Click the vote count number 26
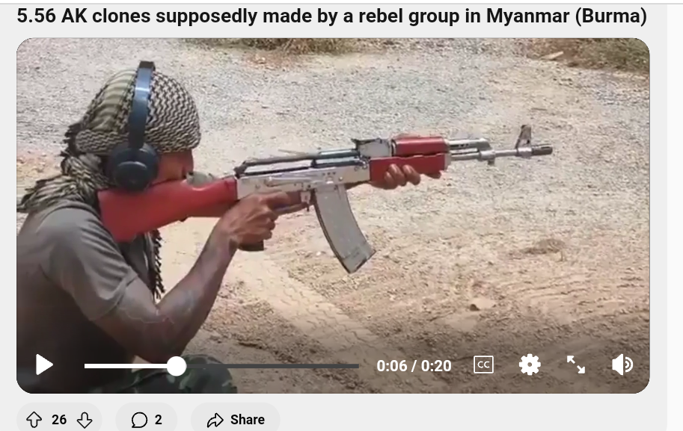This screenshot has width=683, height=431. [59, 420]
